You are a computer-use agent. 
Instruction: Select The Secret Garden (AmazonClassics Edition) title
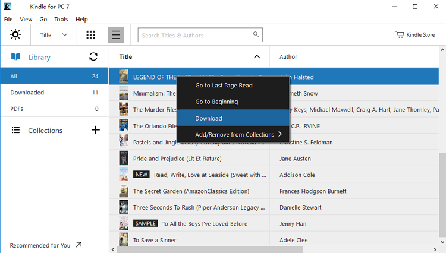pos(191,191)
